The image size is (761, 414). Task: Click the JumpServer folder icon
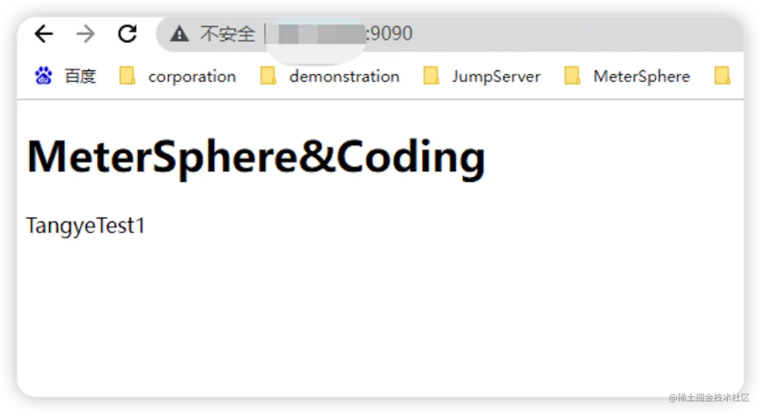pos(431,76)
